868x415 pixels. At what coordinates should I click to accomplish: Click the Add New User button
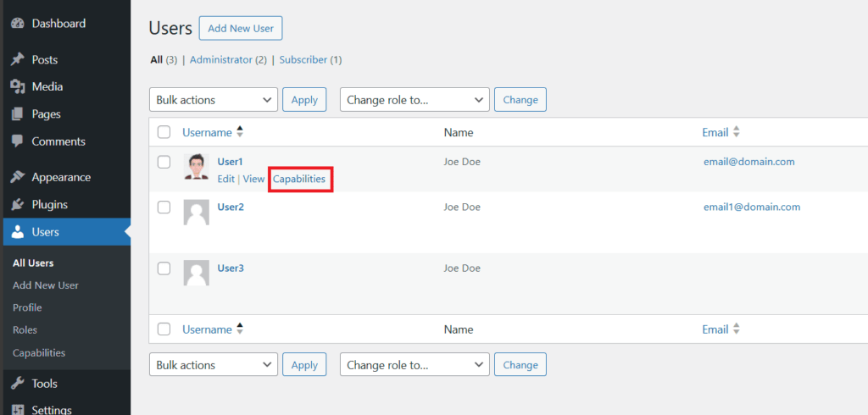(241, 28)
